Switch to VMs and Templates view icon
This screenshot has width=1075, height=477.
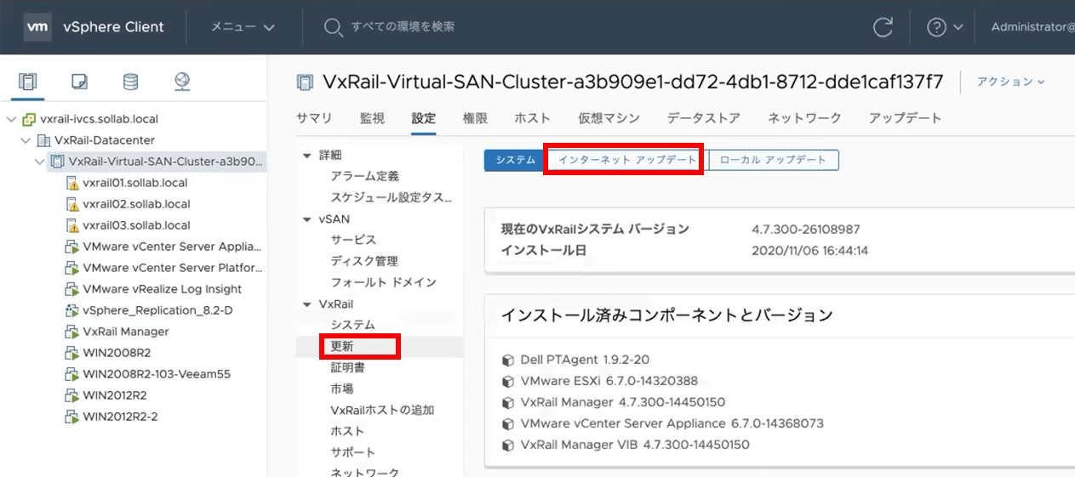(x=79, y=82)
